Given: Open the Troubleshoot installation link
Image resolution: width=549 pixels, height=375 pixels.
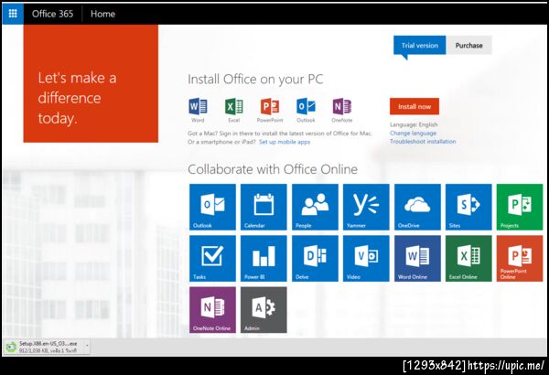Looking at the screenshot, I should (423, 142).
